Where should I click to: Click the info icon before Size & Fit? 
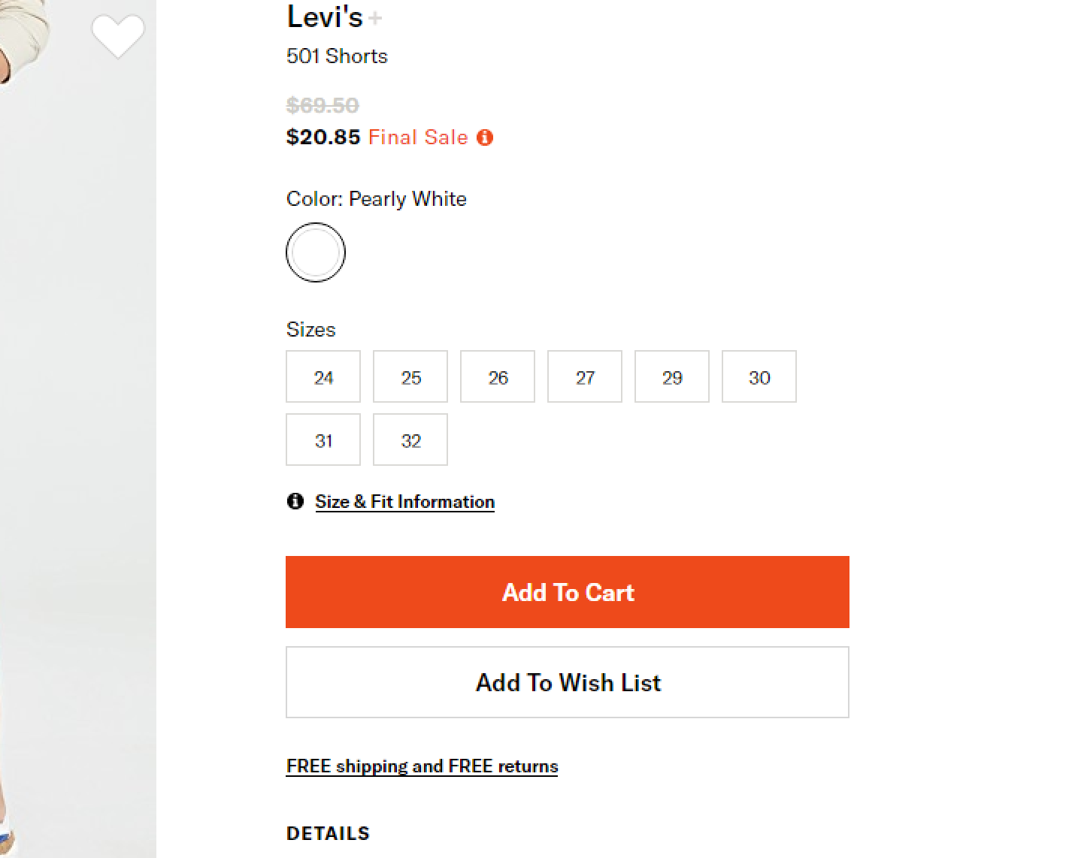tap(295, 501)
